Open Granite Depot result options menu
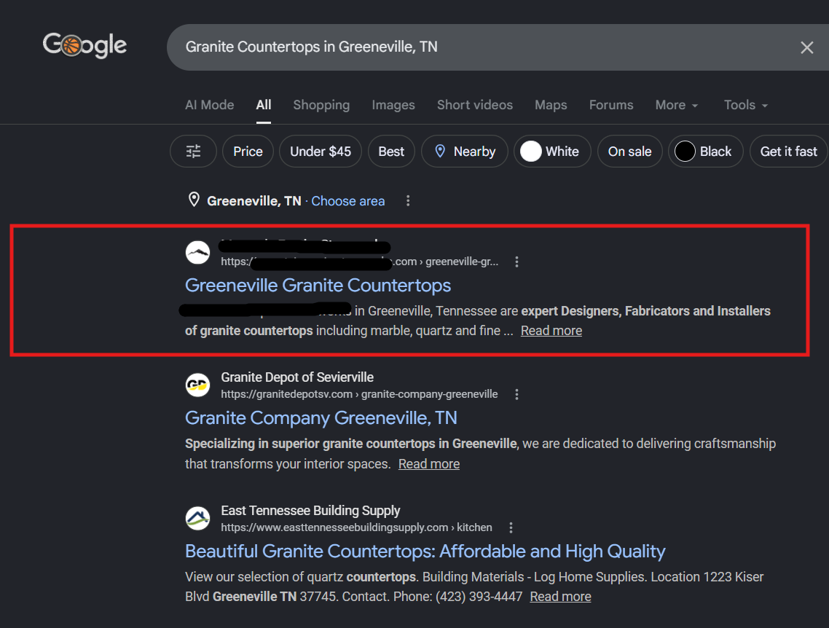The width and height of the screenshot is (829, 628). click(x=516, y=394)
